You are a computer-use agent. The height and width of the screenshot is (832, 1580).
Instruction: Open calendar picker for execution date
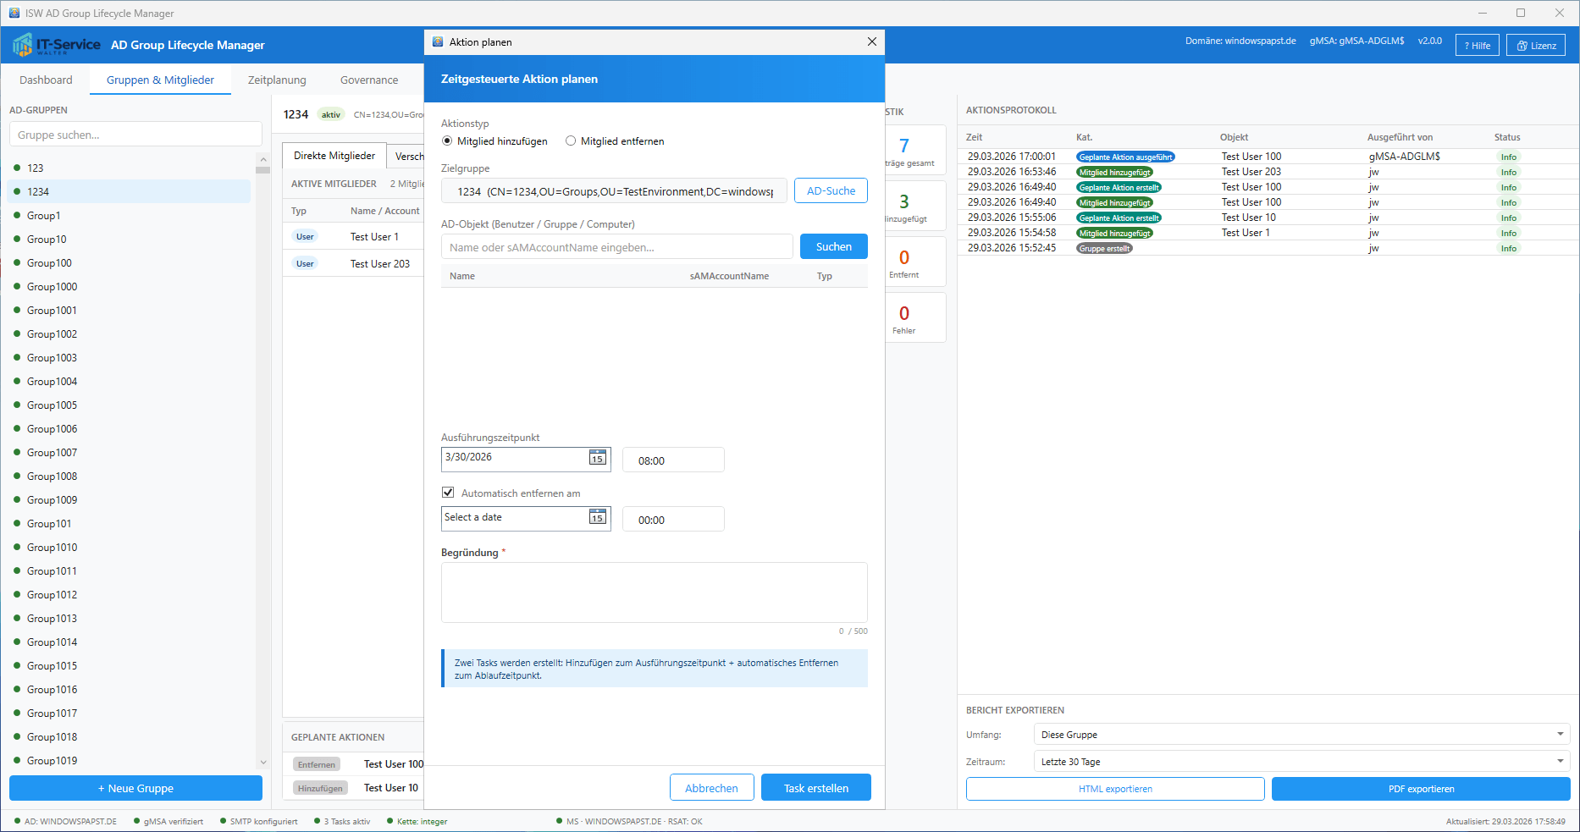[x=598, y=458]
